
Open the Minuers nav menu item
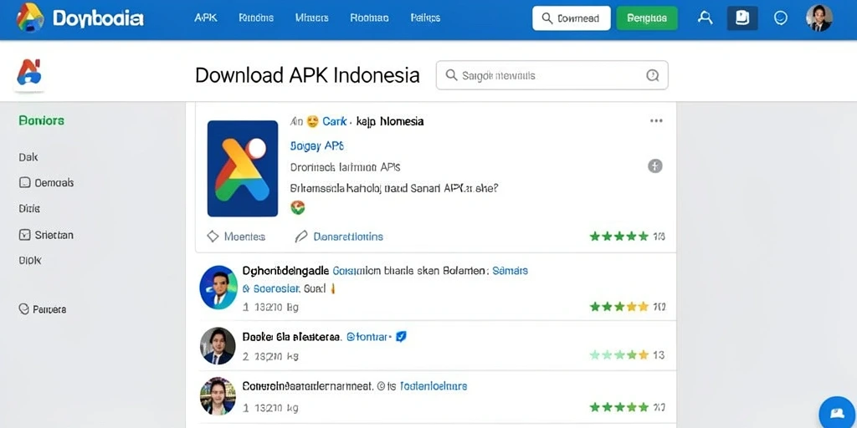(312, 18)
